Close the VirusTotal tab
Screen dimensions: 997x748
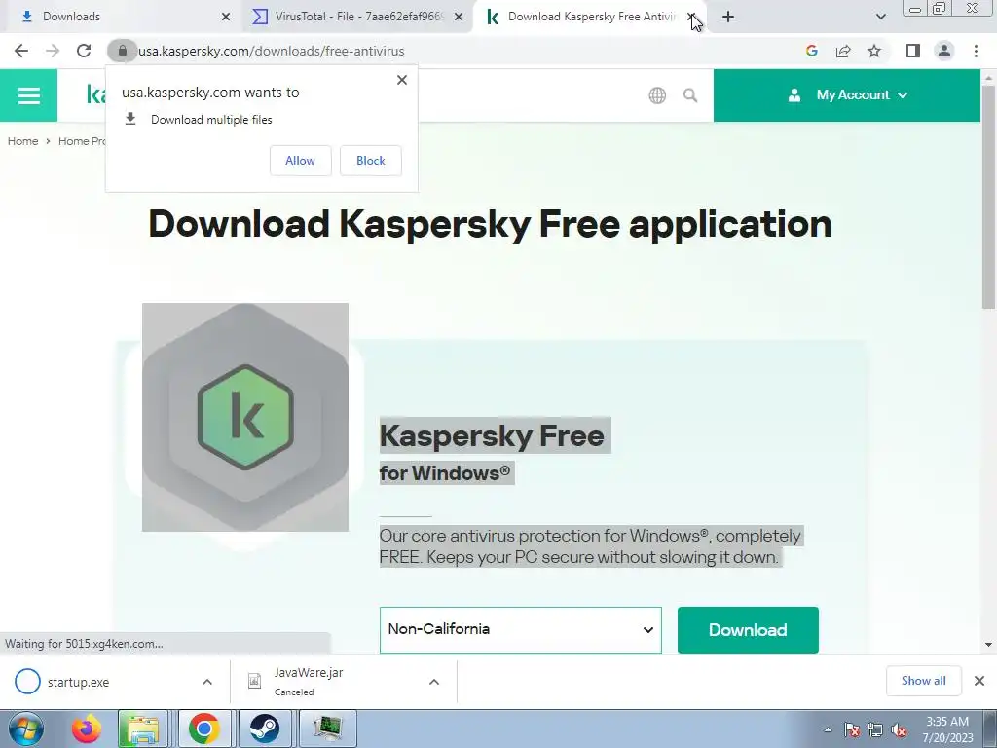click(x=459, y=17)
